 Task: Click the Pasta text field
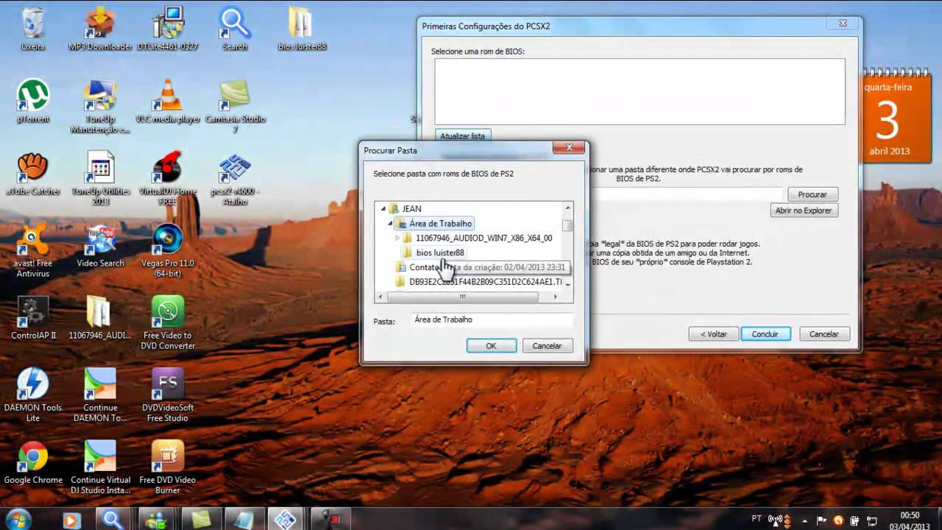click(x=492, y=319)
